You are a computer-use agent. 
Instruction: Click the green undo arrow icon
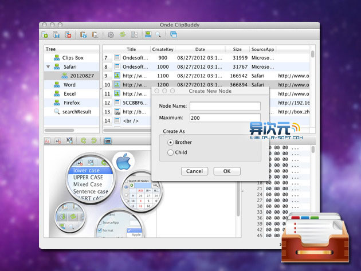coord(83,141)
